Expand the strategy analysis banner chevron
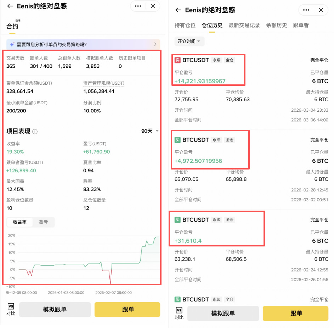 click(x=155, y=44)
